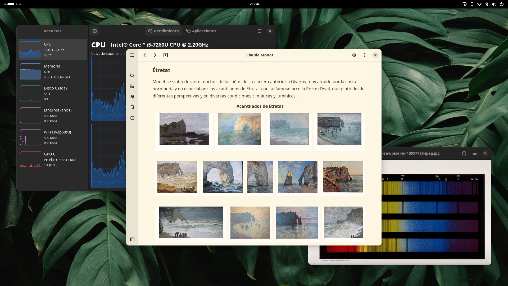508x286 pixels.
Task: Open volume control in the top bar
Action: click(494, 4)
